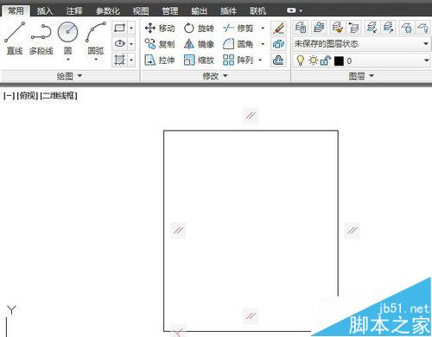The height and width of the screenshot is (337, 432).
Task: Click parallel constraint marker above the rectangle
Action: point(251,116)
